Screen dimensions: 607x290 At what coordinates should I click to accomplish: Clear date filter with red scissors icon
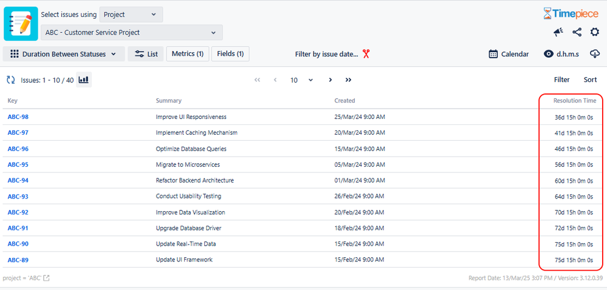(366, 54)
